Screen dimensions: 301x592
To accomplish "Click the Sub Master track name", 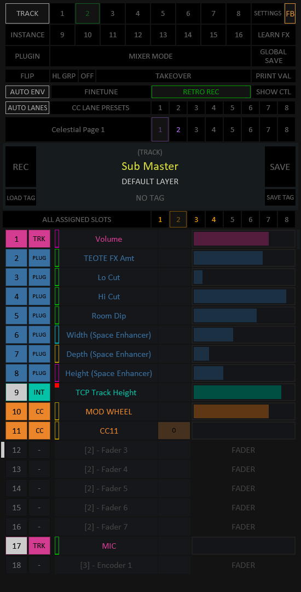I will pos(150,166).
